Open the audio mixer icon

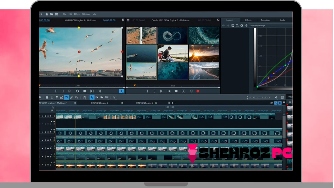click(x=282, y=97)
